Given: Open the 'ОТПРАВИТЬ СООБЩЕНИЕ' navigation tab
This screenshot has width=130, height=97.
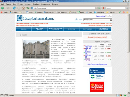Looking at the screenshot, I should 103,29.
